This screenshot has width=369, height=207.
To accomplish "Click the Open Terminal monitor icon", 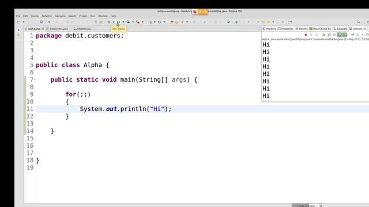I will pos(41,22).
